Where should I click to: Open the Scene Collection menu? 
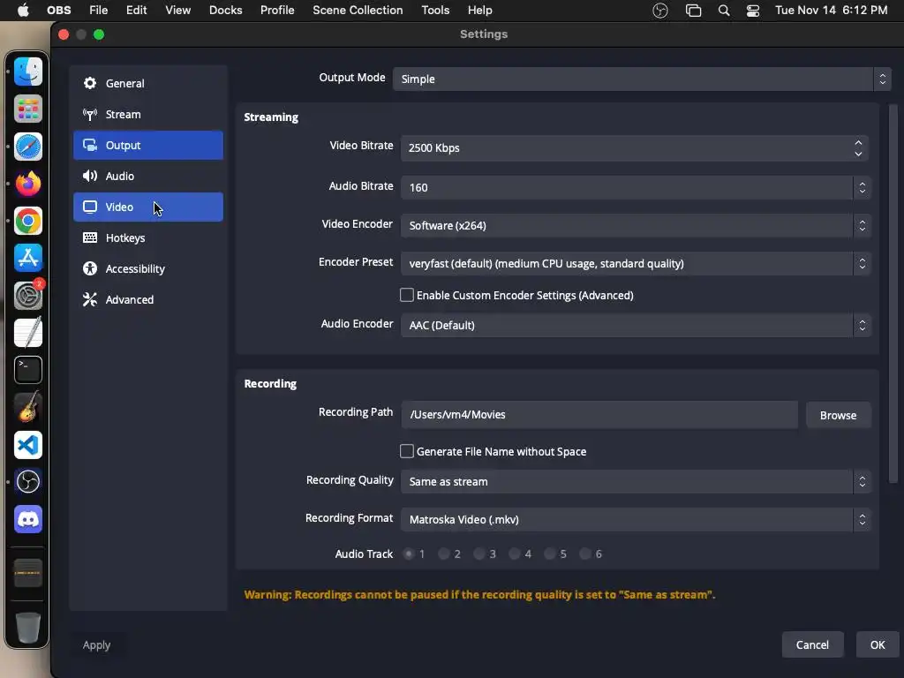pos(358,11)
